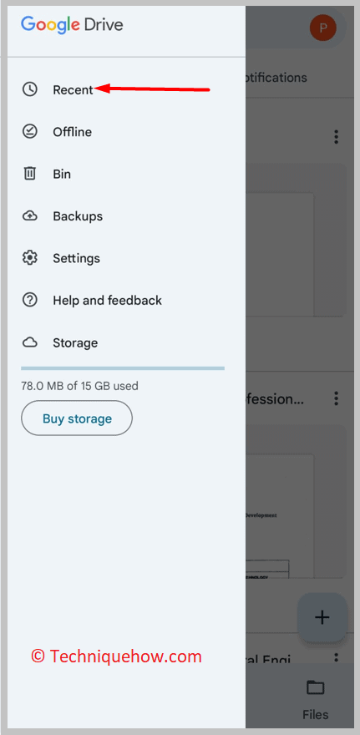
Task: Open three-dot menu beside Profession file
Action: click(x=336, y=398)
